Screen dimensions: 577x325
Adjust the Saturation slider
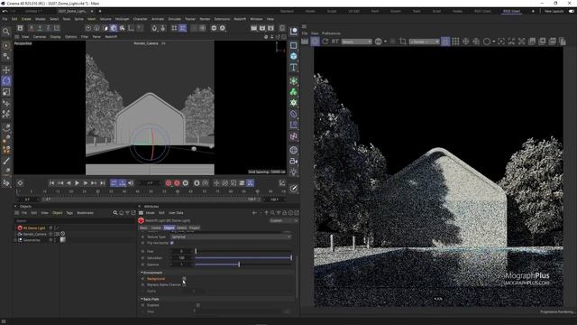[243, 258]
